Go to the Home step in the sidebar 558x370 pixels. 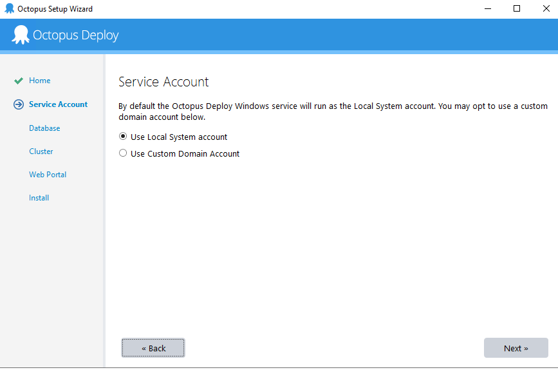coord(39,81)
